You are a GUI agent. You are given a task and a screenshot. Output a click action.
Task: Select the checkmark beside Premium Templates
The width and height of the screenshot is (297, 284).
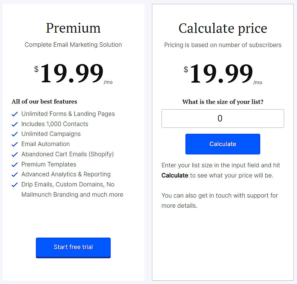14,164
